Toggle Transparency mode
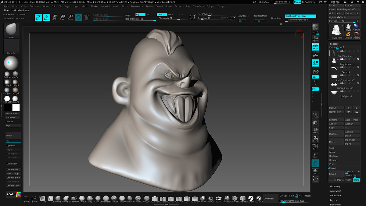The width and height of the screenshot is (366, 206). [315, 155]
